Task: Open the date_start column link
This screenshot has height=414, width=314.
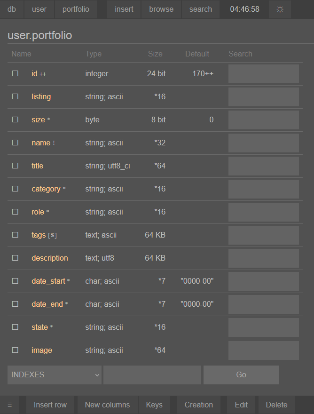Action: [x=48, y=281]
